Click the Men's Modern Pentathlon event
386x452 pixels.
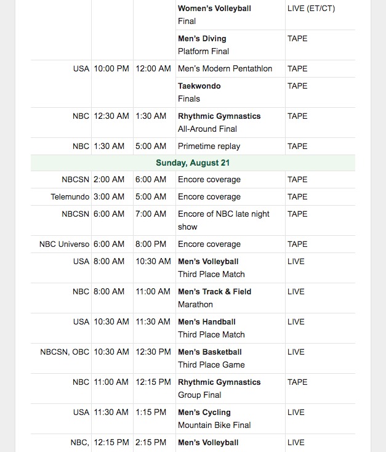[x=225, y=68]
